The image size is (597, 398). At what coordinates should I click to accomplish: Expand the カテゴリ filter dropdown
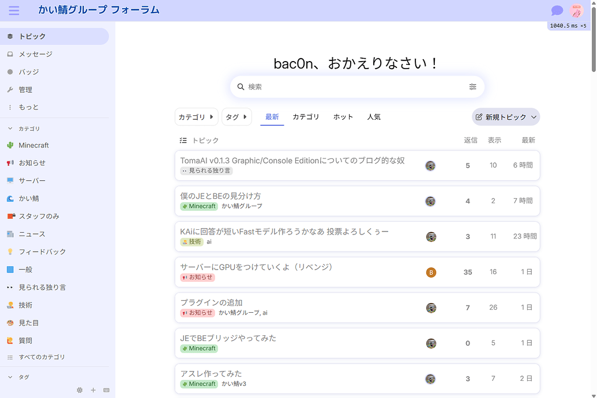click(196, 117)
